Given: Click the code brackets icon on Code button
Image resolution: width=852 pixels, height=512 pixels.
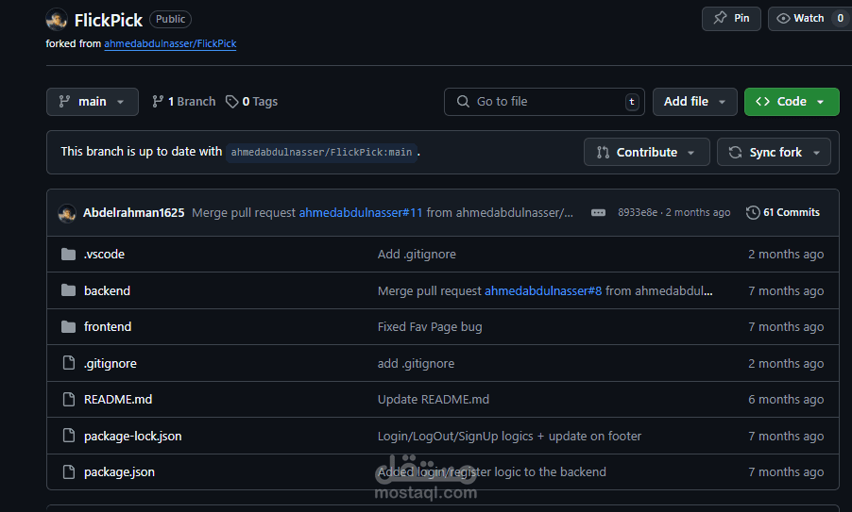Looking at the screenshot, I should (x=762, y=102).
